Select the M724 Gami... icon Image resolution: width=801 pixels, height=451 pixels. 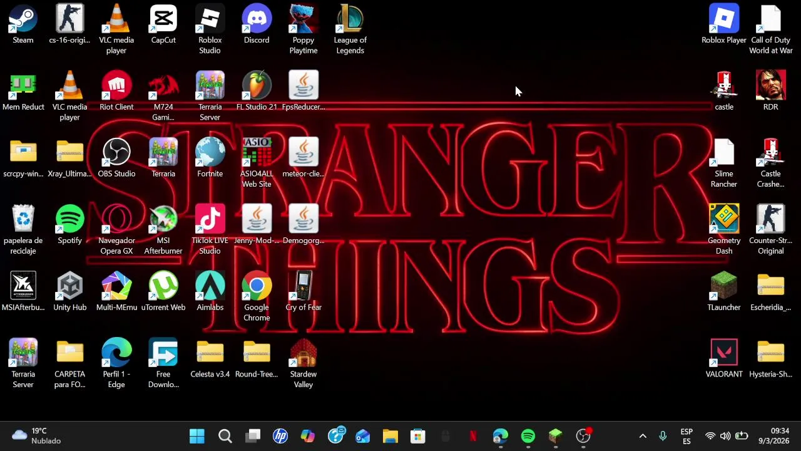click(163, 96)
